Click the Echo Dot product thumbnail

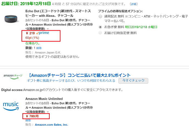coord(11,19)
